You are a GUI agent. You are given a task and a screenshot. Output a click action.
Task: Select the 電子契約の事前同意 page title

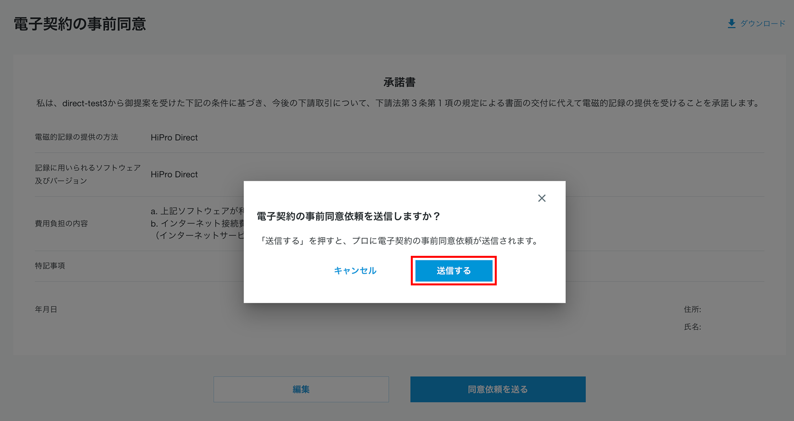pos(80,24)
